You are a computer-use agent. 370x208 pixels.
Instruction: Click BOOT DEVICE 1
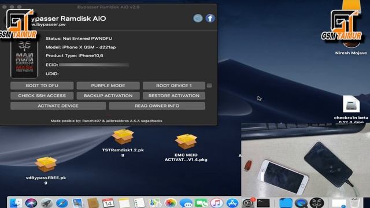pos(174,86)
